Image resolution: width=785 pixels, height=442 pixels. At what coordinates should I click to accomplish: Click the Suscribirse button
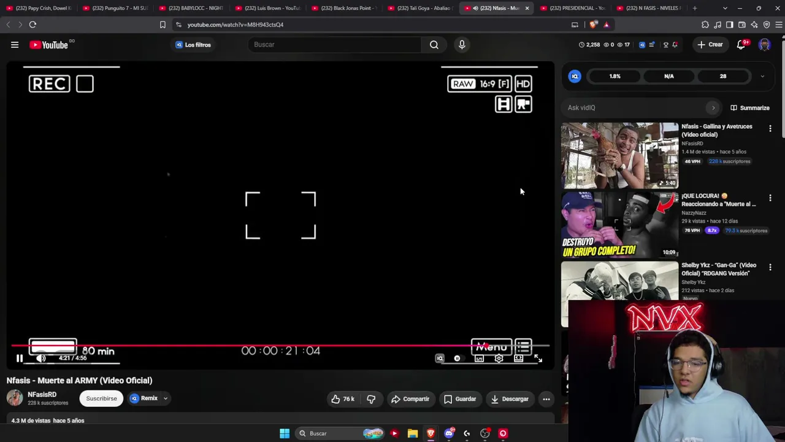(101, 398)
